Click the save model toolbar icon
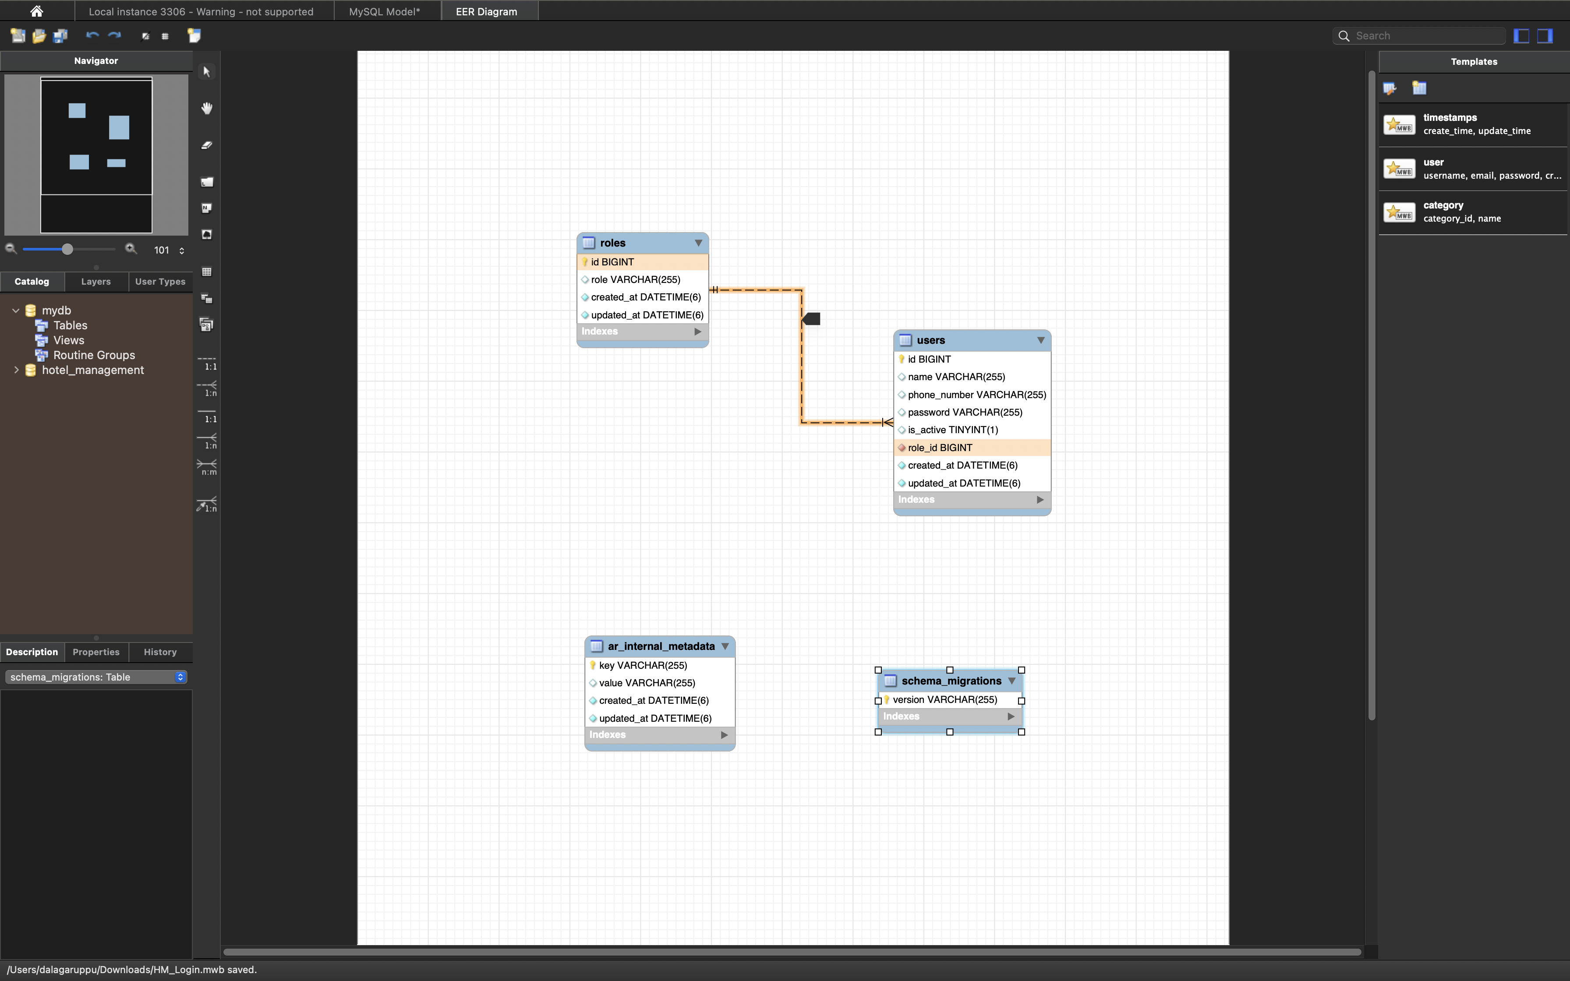This screenshot has height=981, width=1570. 60,36
